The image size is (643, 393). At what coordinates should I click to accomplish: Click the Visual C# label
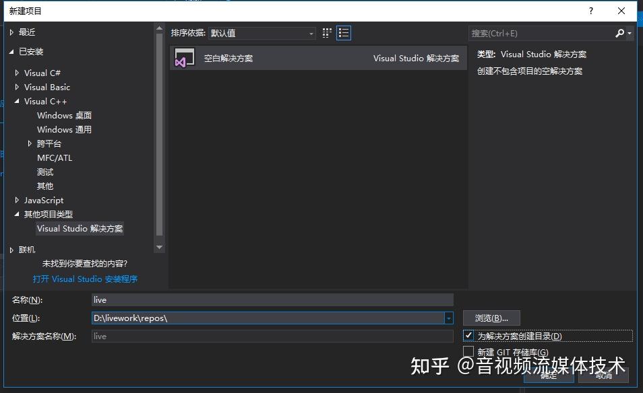(42, 73)
